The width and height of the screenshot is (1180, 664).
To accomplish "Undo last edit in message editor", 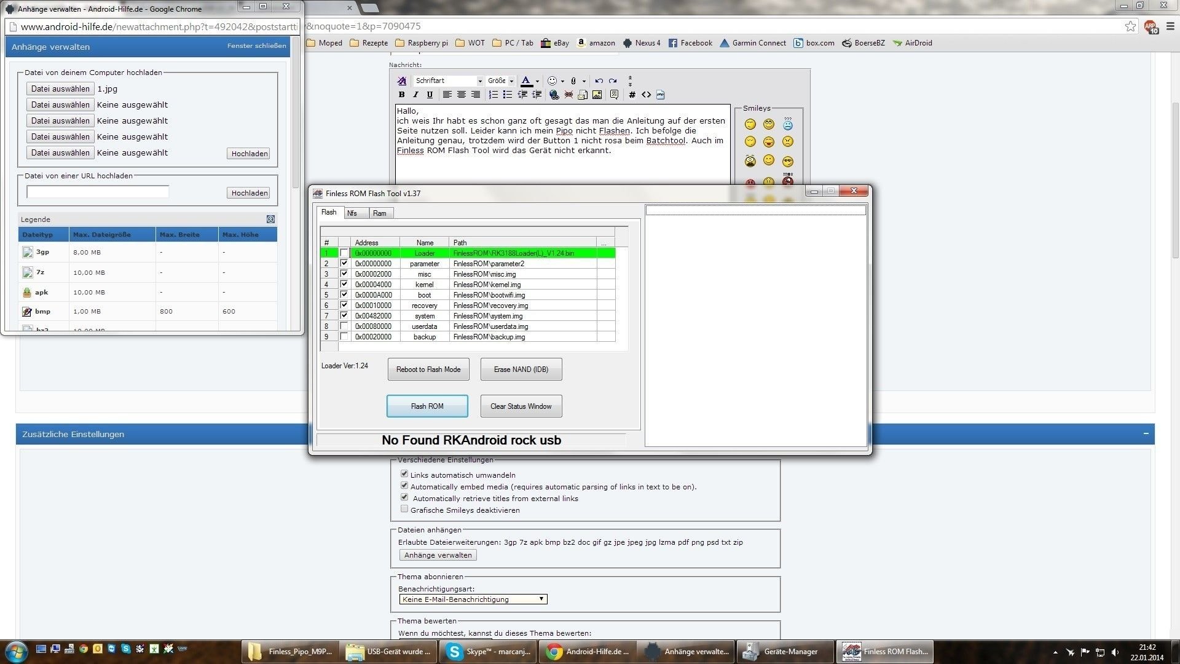I will point(599,81).
